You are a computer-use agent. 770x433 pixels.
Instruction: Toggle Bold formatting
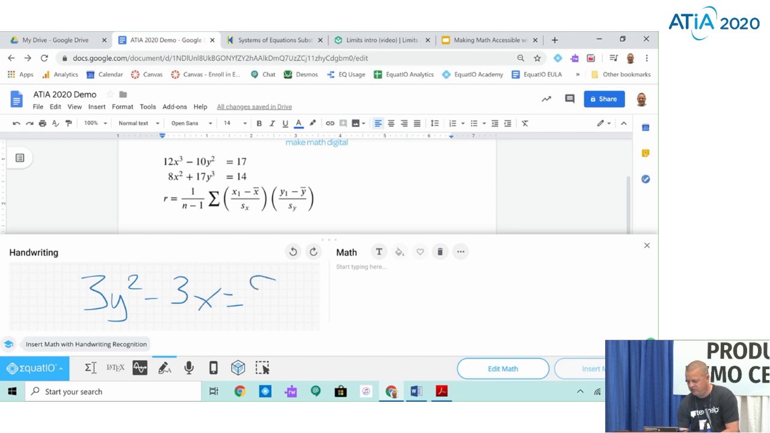click(259, 123)
